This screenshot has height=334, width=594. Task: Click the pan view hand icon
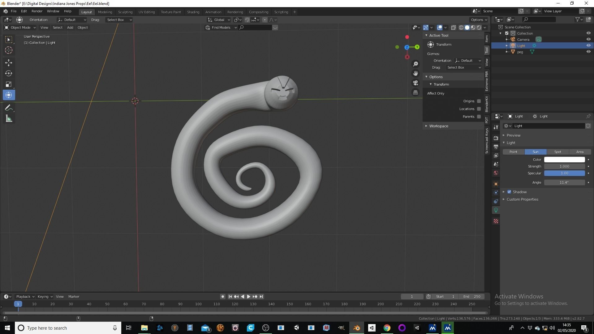pos(415,74)
